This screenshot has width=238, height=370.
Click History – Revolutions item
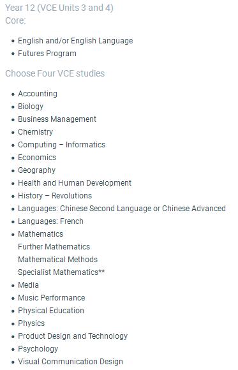[x=55, y=196]
